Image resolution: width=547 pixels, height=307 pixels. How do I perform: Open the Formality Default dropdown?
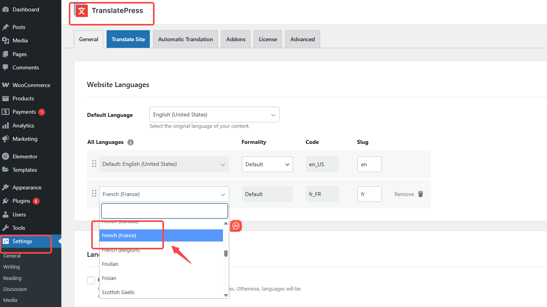[267, 164]
